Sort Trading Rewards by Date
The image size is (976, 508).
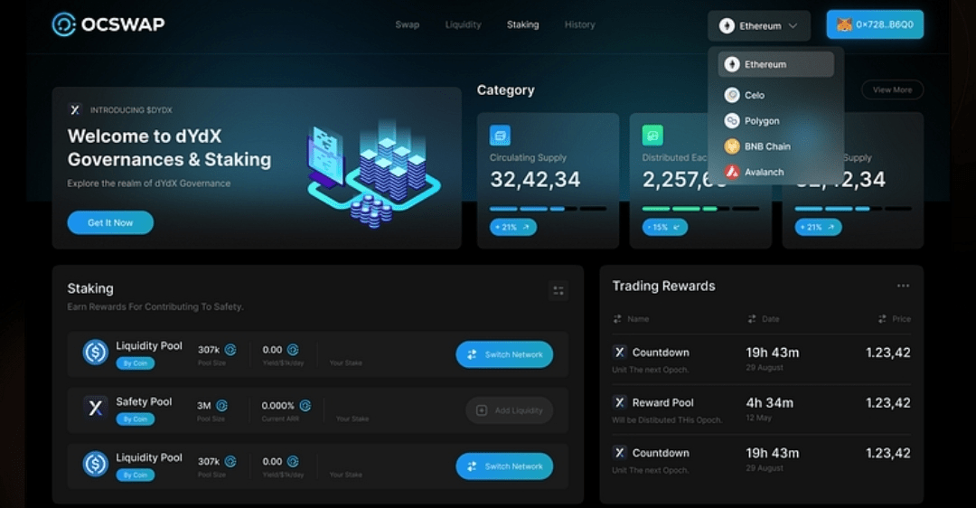tap(763, 319)
